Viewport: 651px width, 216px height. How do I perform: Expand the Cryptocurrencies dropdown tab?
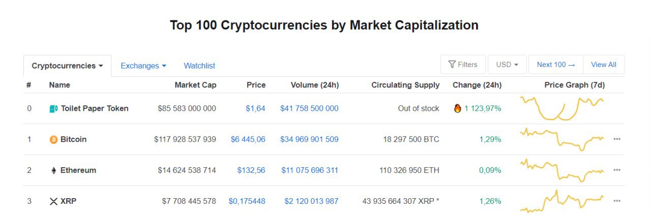(68, 66)
